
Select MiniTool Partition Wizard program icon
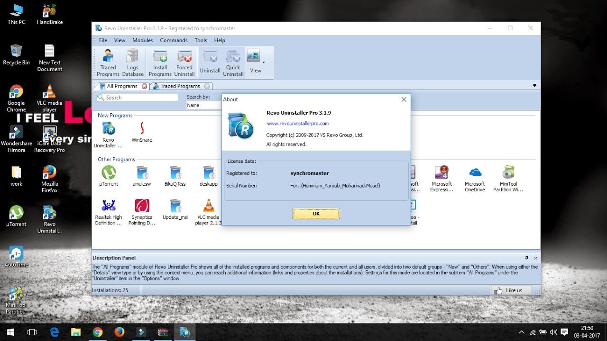tap(508, 179)
